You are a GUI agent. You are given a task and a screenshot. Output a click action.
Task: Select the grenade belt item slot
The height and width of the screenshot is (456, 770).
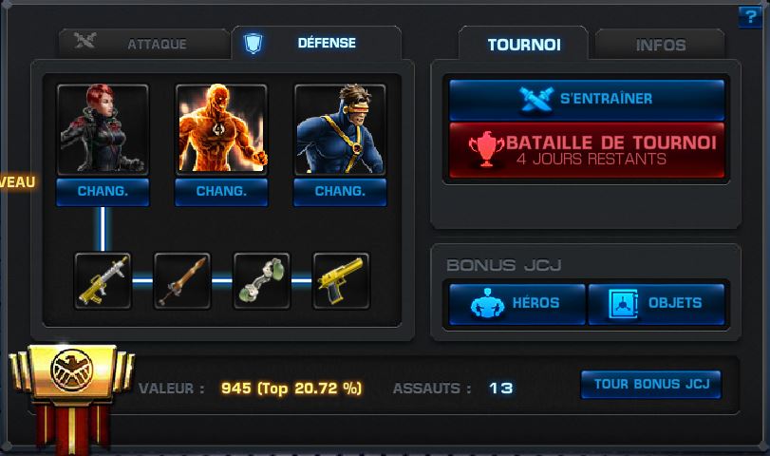pos(262,281)
